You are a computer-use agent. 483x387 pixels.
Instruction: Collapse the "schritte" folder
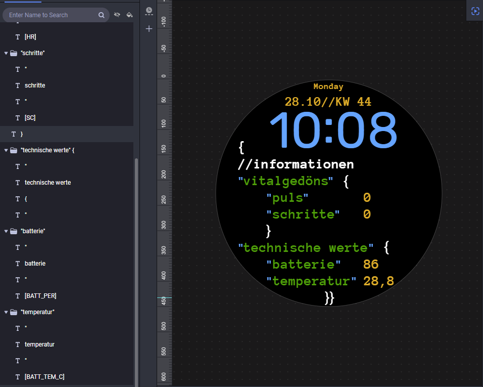(x=6, y=53)
